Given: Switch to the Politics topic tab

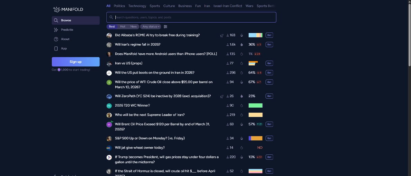Looking at the screenshot, I should pyautogui.click(x=119, y=6).
